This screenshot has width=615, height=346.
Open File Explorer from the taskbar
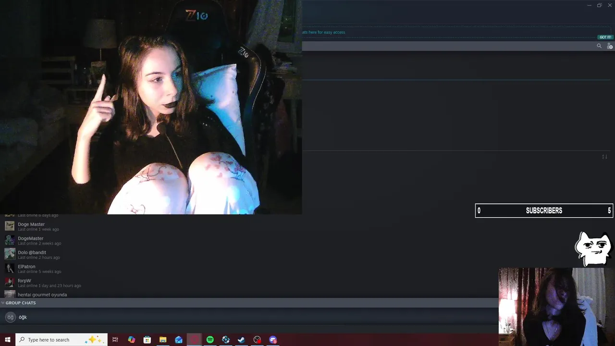click(x=163, y=340)
